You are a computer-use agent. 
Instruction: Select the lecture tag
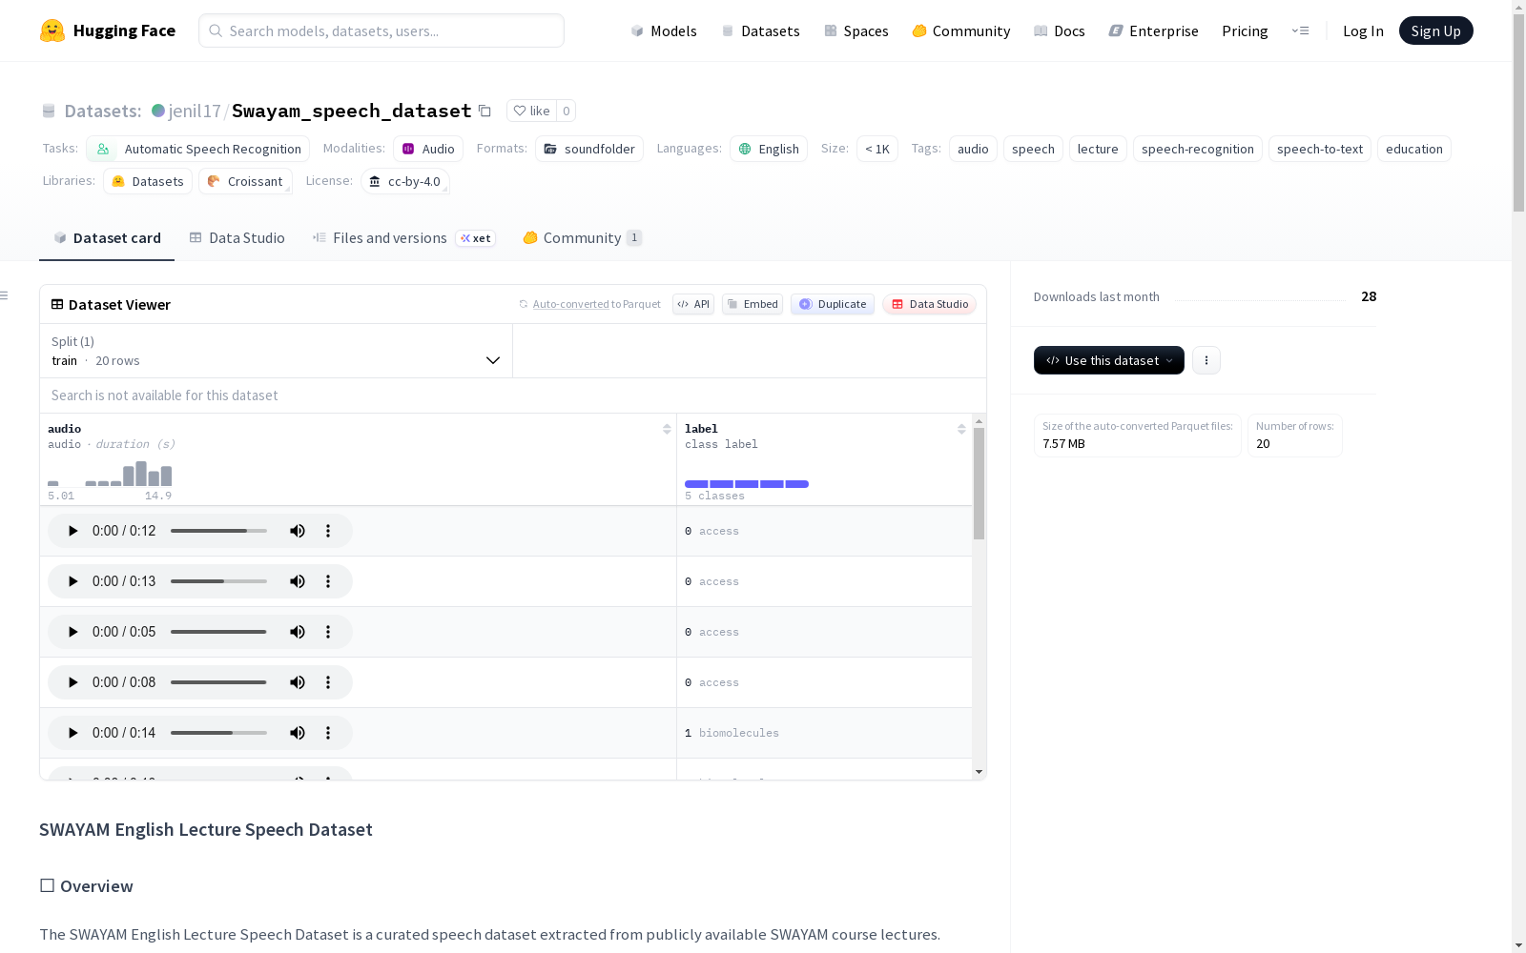[x=1098, y=149]
